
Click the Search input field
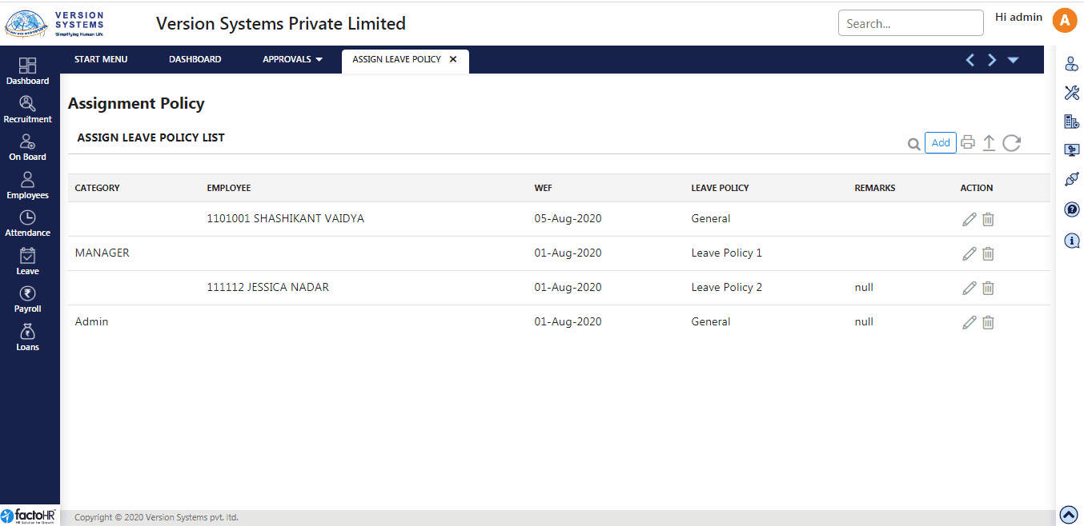pyautogui.click(x=910, y=23)
